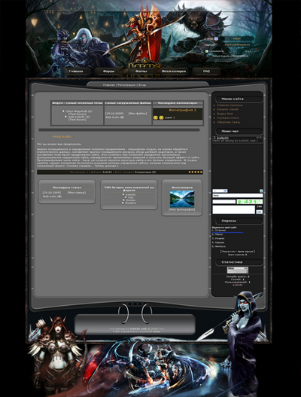
Task: Focus the mini-chat message text area
Action: [x=234, y=209]
